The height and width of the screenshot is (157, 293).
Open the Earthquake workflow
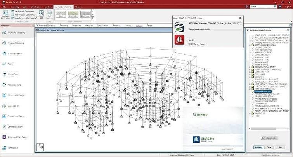pos(10,148)
